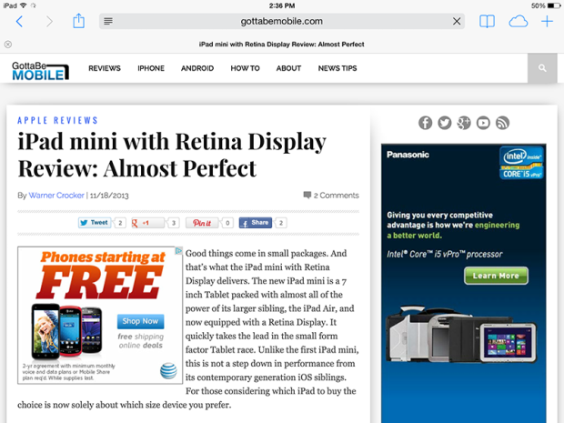Click the Panasonic logo in the ad
Image resolution: width=564 pixels, height=423 pixels.
[x=408, y=155]
